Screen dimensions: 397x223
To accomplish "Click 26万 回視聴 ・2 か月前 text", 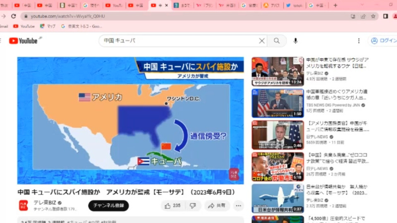I will tap(326, 174).
